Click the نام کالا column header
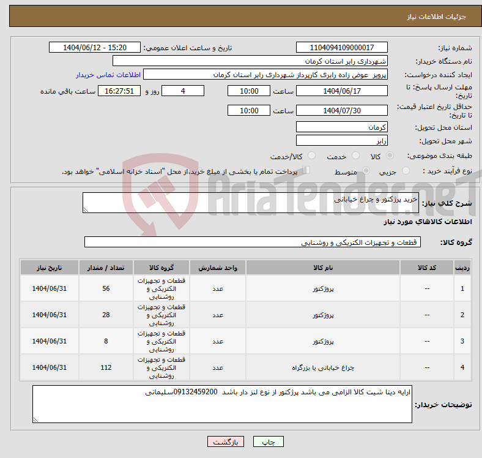This screenshot has width=482, height=458. tap(323, 268)
